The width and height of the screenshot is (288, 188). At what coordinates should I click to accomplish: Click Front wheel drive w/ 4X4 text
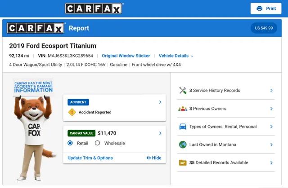tap(156, 65)
